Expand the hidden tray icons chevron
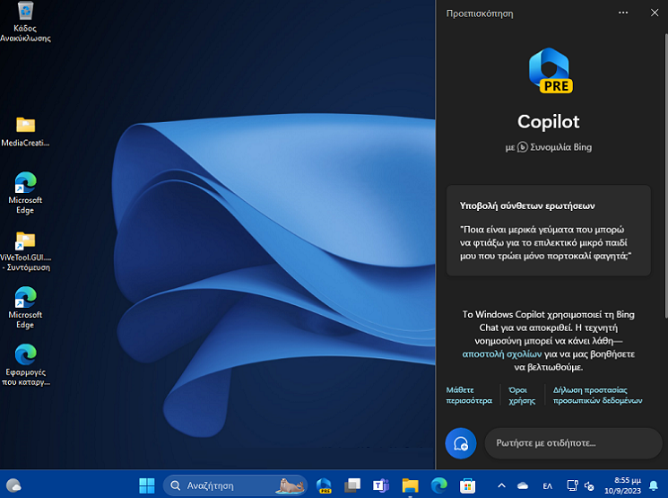This screenshot has height=498, width=668. [501, 485]
